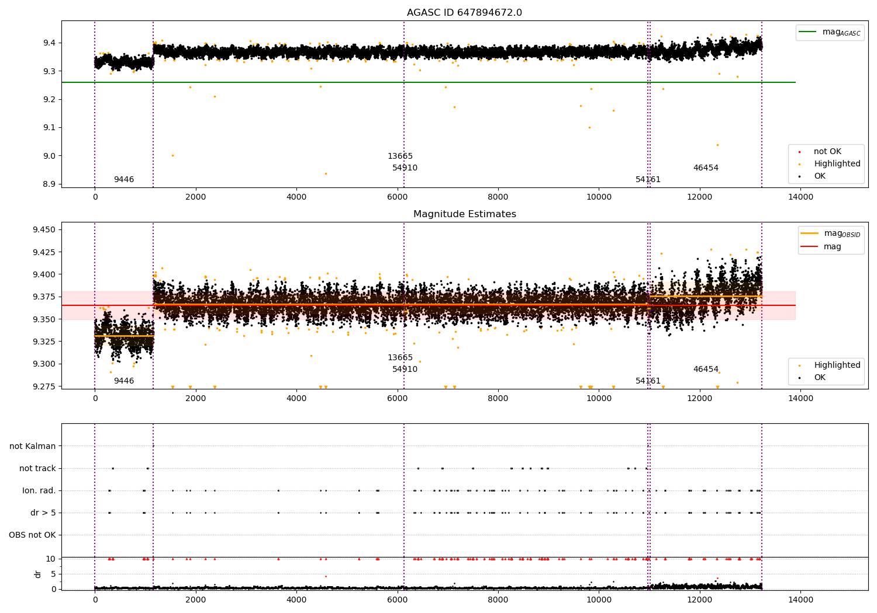Click the rotated 'dr' axis label
Screen dimensions: 877x613
38,574
